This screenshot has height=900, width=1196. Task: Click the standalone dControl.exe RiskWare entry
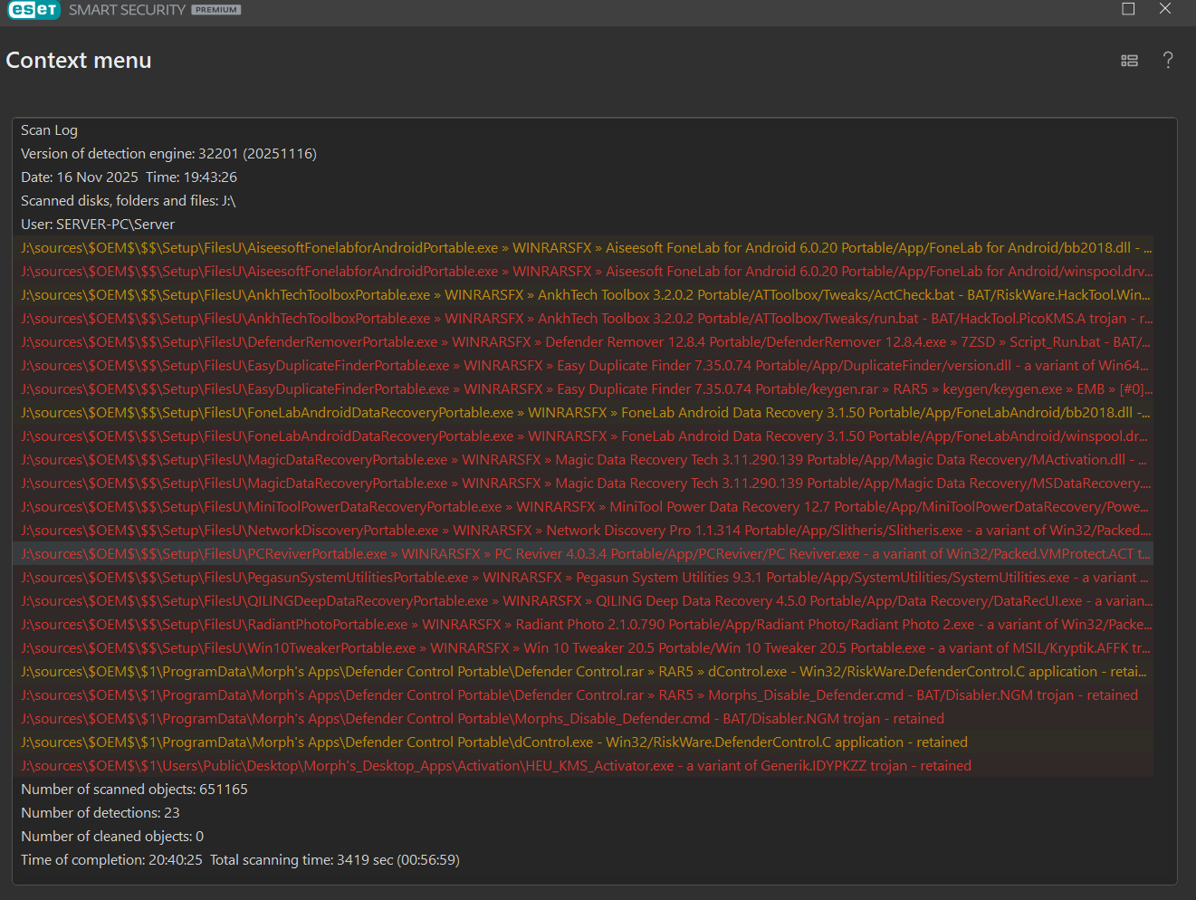tap(494, 742)
